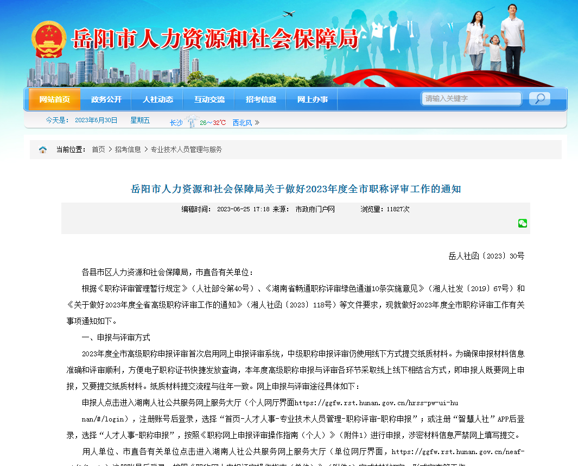Navigate to 网上办事 tab
578x466 pixels.
pyautogui.click(x=313, y=99)
